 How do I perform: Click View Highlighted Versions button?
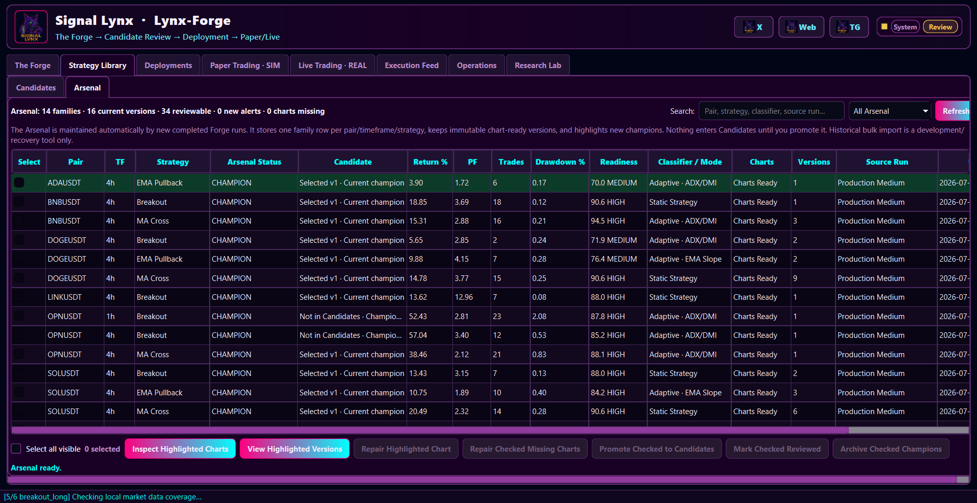point(295,449)
